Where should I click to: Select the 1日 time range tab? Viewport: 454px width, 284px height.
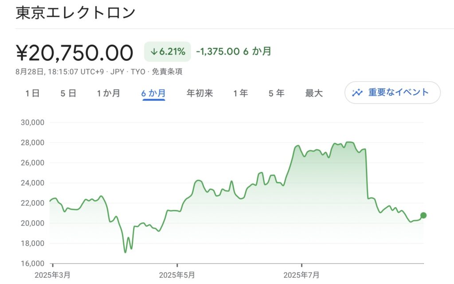click(32, 93)
